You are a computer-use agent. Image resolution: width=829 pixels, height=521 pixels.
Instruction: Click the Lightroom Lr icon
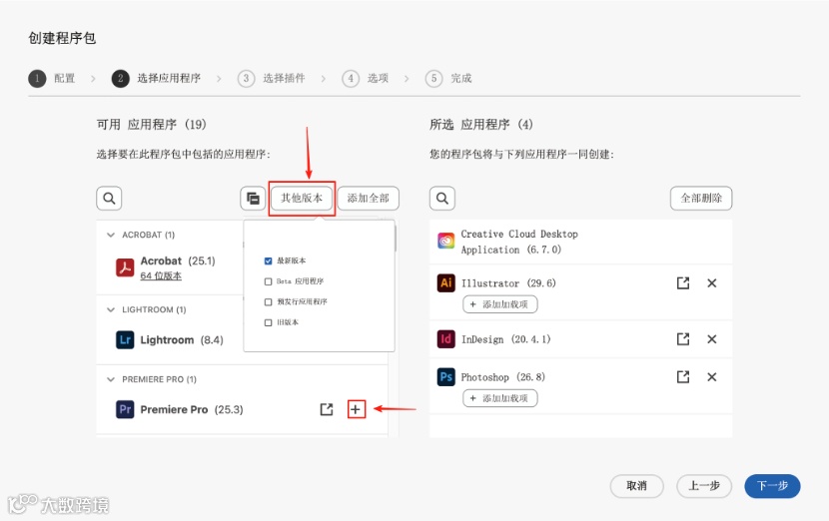(x=125, y=339)
